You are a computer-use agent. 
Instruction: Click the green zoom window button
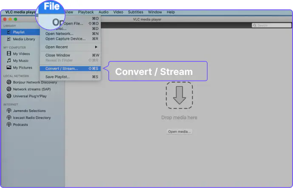pyautogui.click(x=16, y=19)
